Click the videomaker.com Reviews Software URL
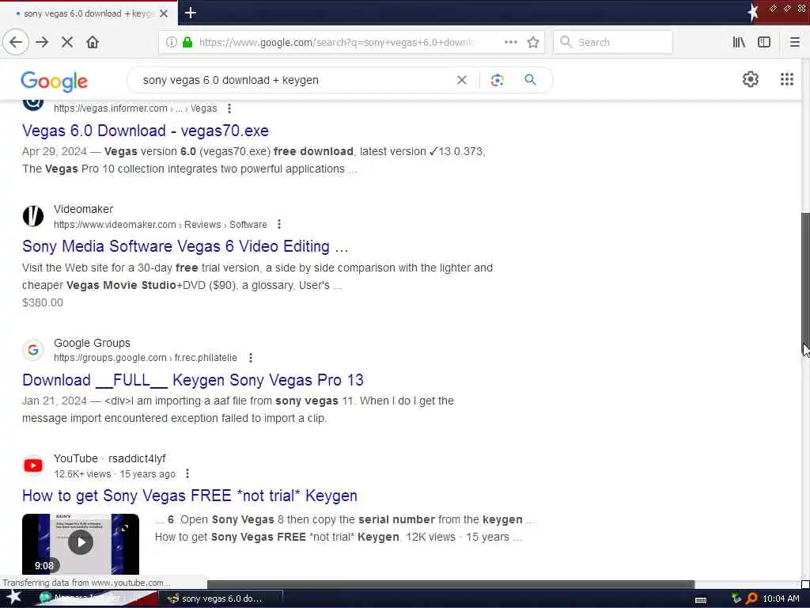Viewport: 810px width, 608px height. (x=160, y=224)
